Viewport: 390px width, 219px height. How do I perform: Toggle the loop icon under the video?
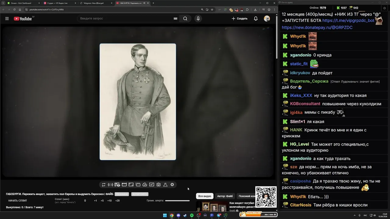(x=104, y=185)
